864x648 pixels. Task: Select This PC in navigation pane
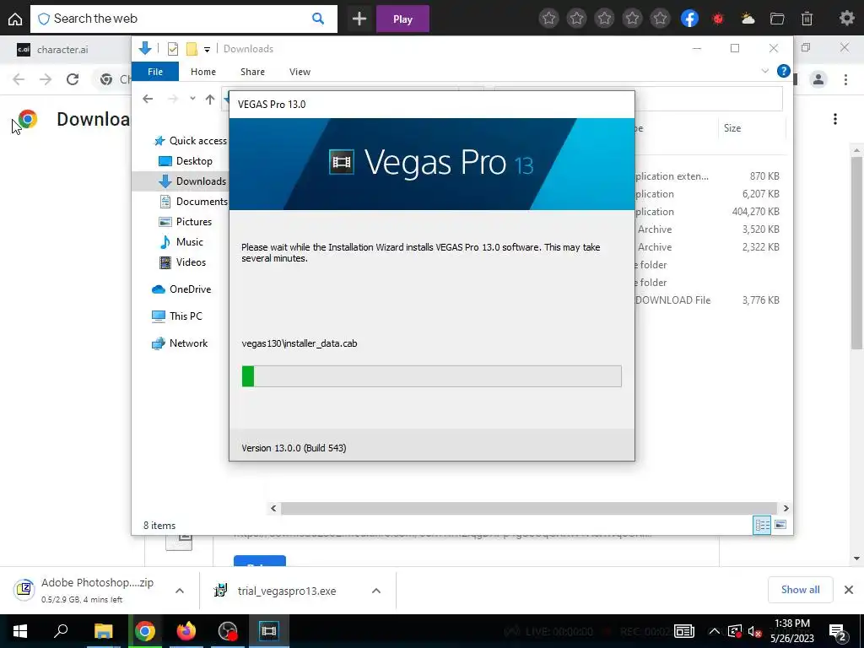[x=177, y=316]
